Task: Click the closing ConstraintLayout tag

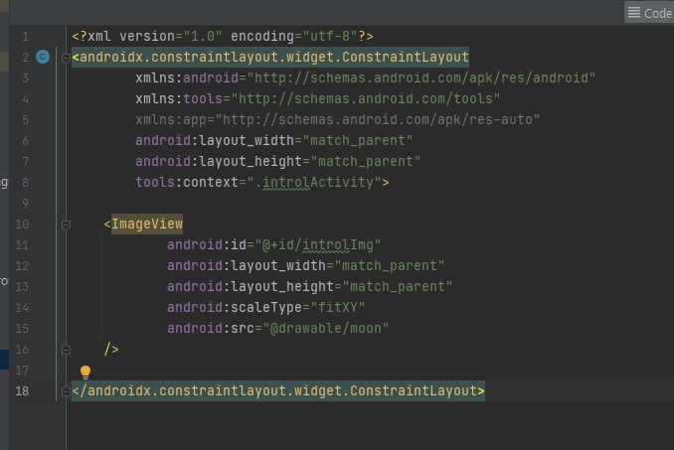Action: 278,390
